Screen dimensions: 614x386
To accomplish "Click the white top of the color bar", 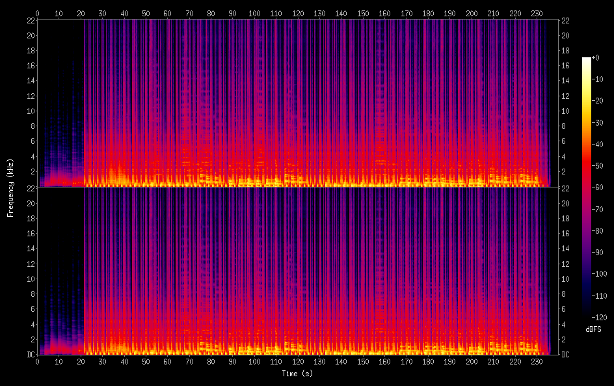I will (x=587, y=60).
